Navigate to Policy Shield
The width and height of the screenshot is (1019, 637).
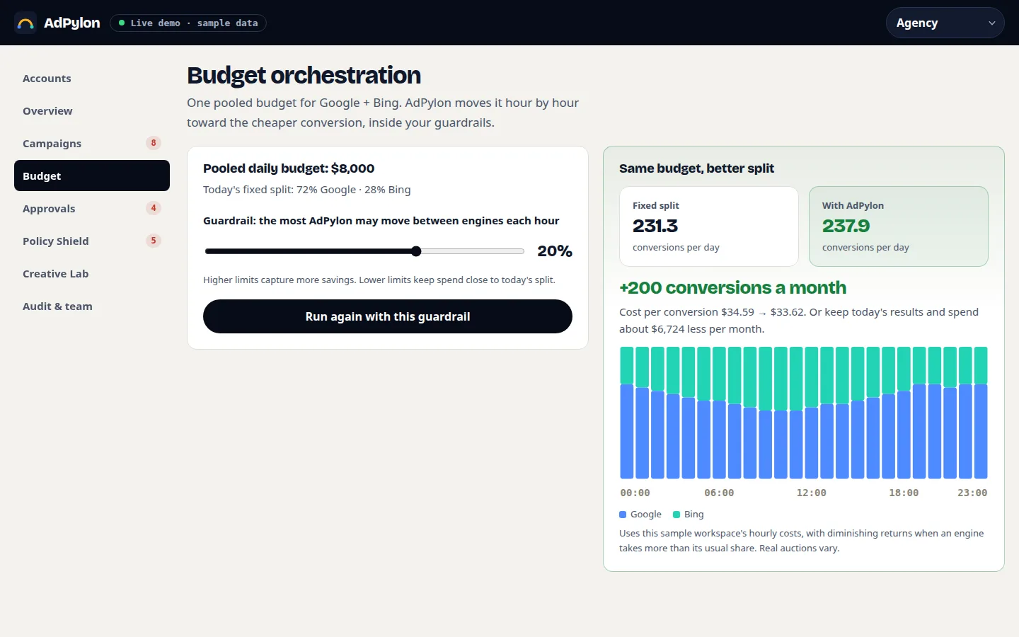92,241
